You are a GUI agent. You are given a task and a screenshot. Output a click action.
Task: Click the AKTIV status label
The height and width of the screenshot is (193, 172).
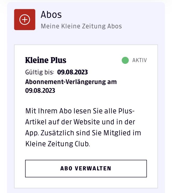(x=139, y=60)
